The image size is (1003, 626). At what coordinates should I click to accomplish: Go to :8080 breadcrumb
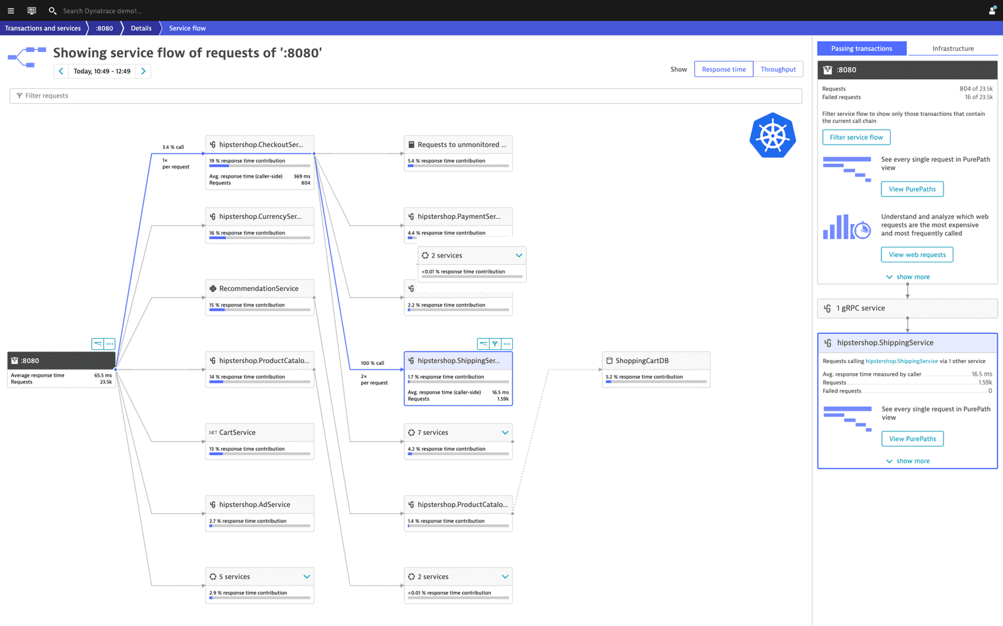pyautogui.click(x=104, y=28)
